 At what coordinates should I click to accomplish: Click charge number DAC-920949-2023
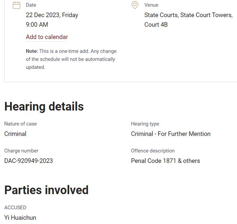[28, 161]
